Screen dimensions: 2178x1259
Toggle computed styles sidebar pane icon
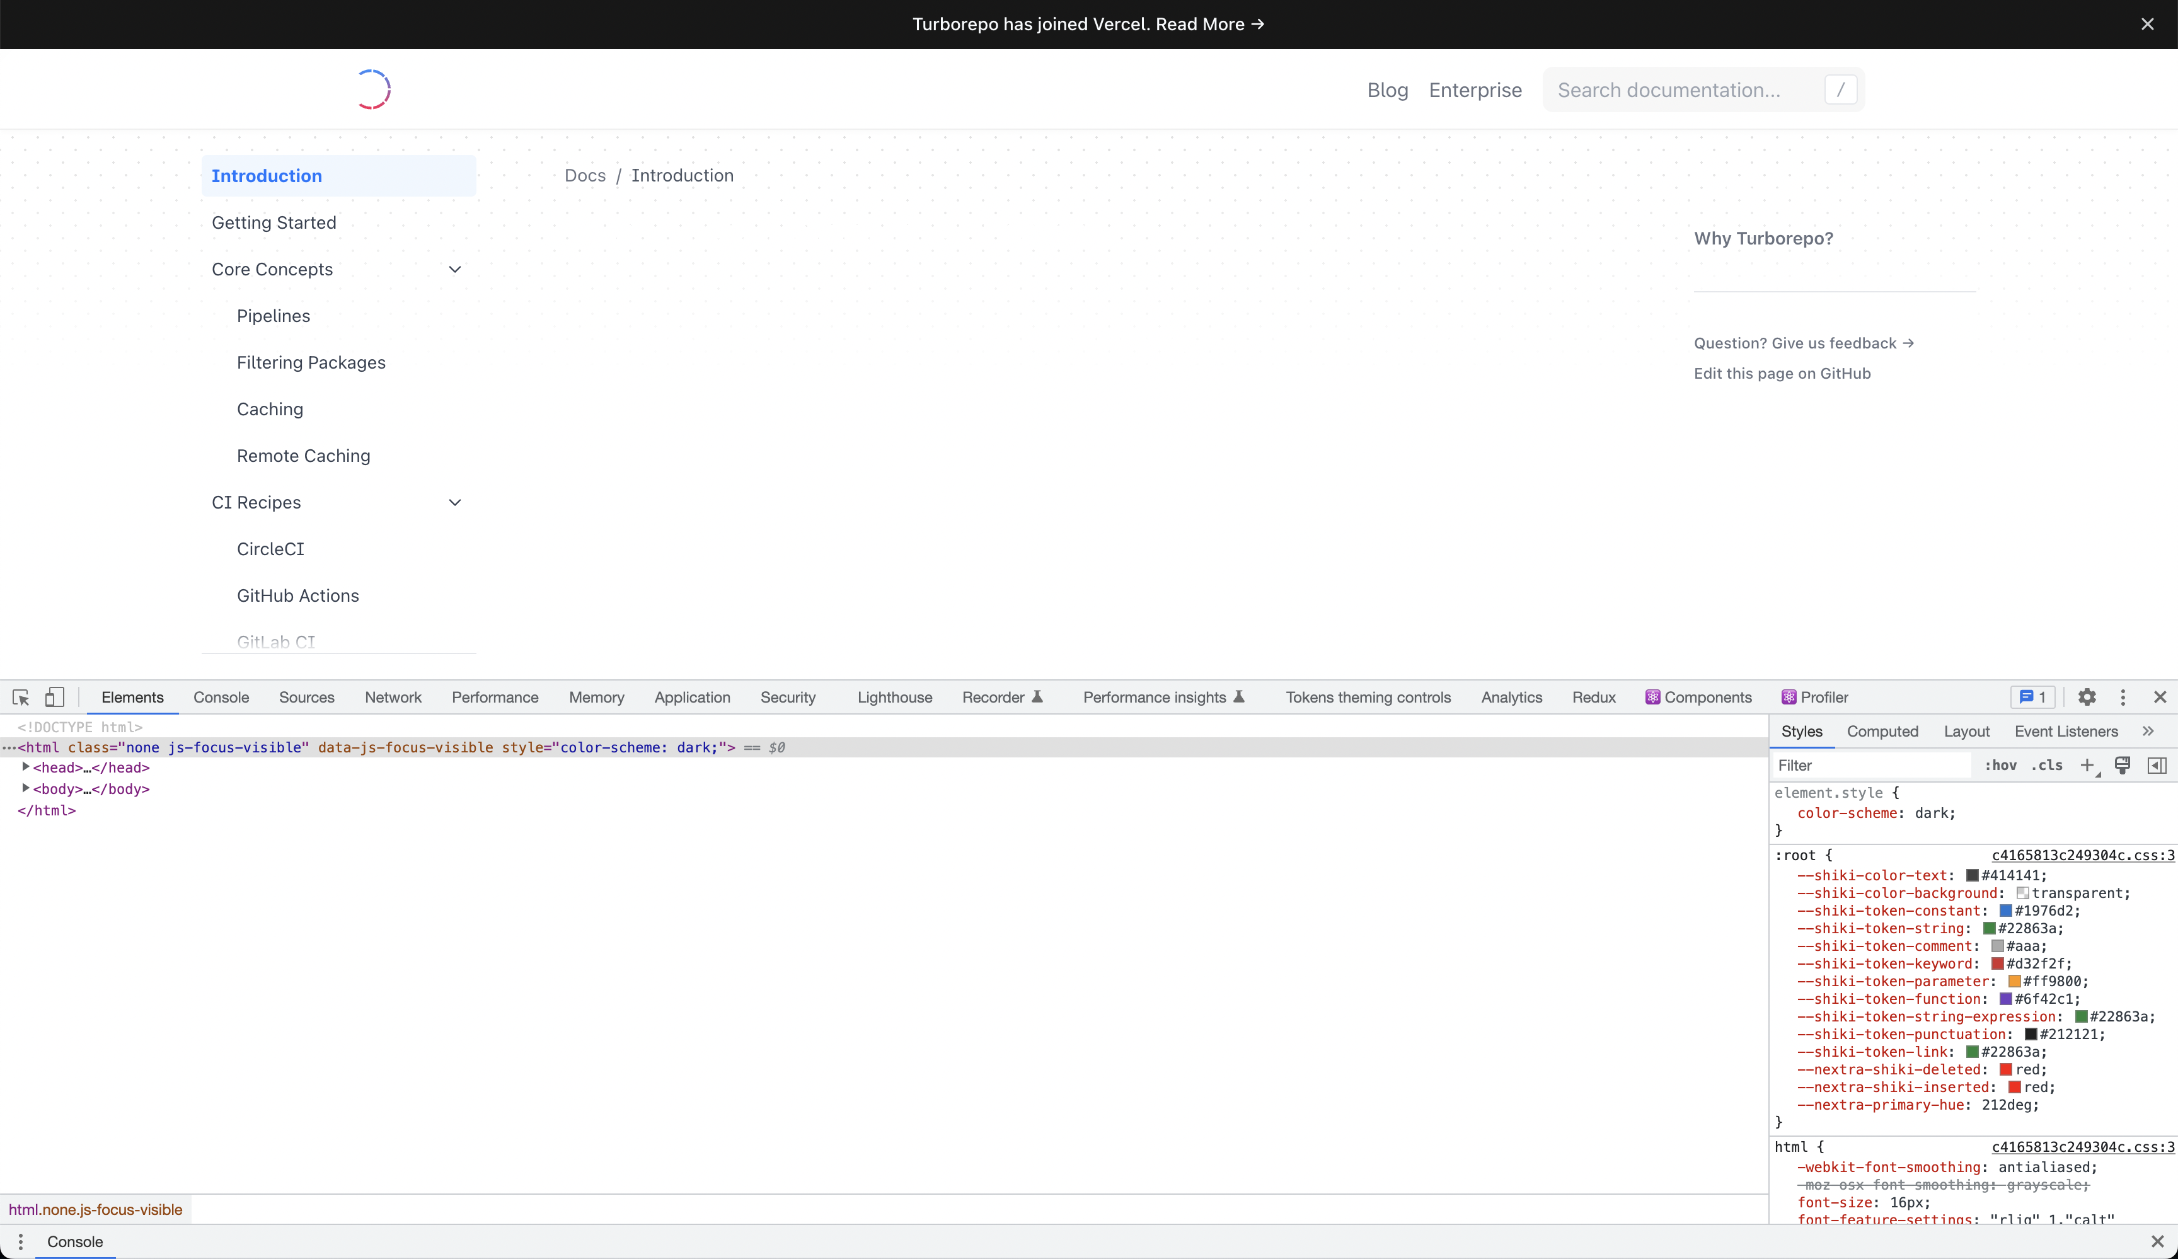[x=2157, y=766]
